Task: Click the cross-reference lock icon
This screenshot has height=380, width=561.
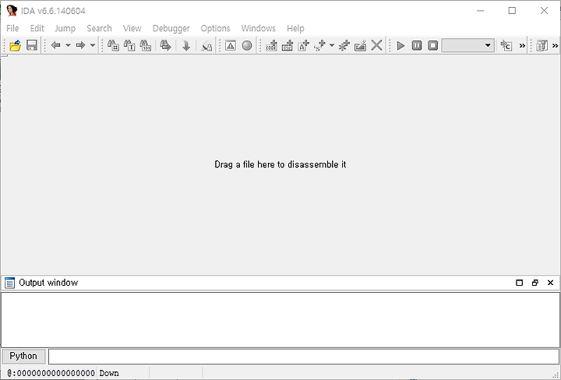Action: [x=206, y=46]
